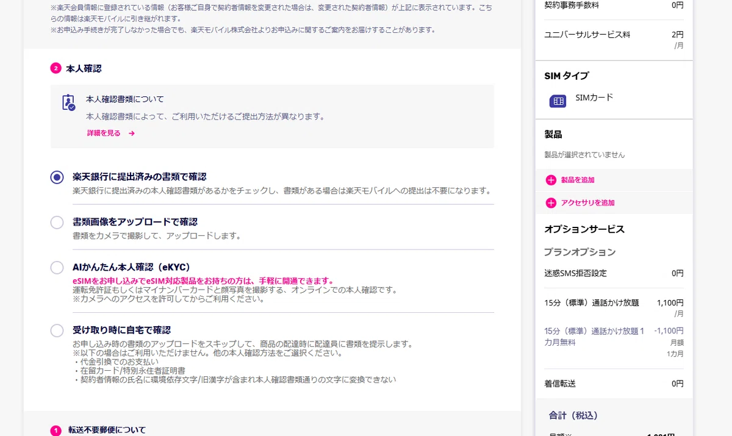This screenshot has width=732, height=436.
Task: Click 15分（標準）通話かけ放題 1カ月無料 discount text
Action: coord(594,337)
